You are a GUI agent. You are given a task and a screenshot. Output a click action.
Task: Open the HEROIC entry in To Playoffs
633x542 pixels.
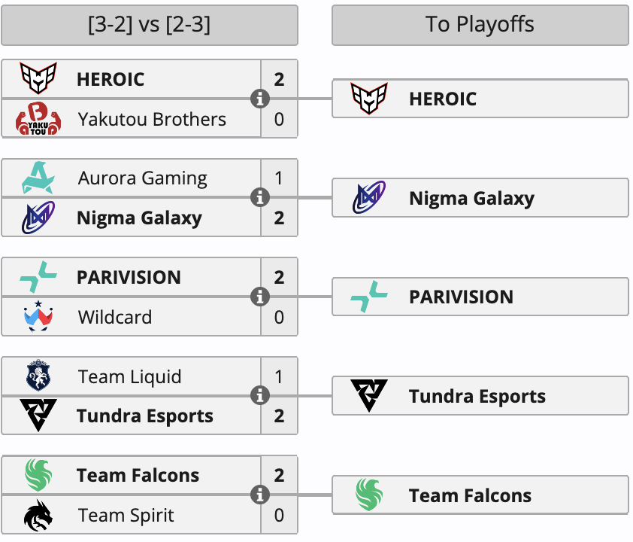pos(480,99)
